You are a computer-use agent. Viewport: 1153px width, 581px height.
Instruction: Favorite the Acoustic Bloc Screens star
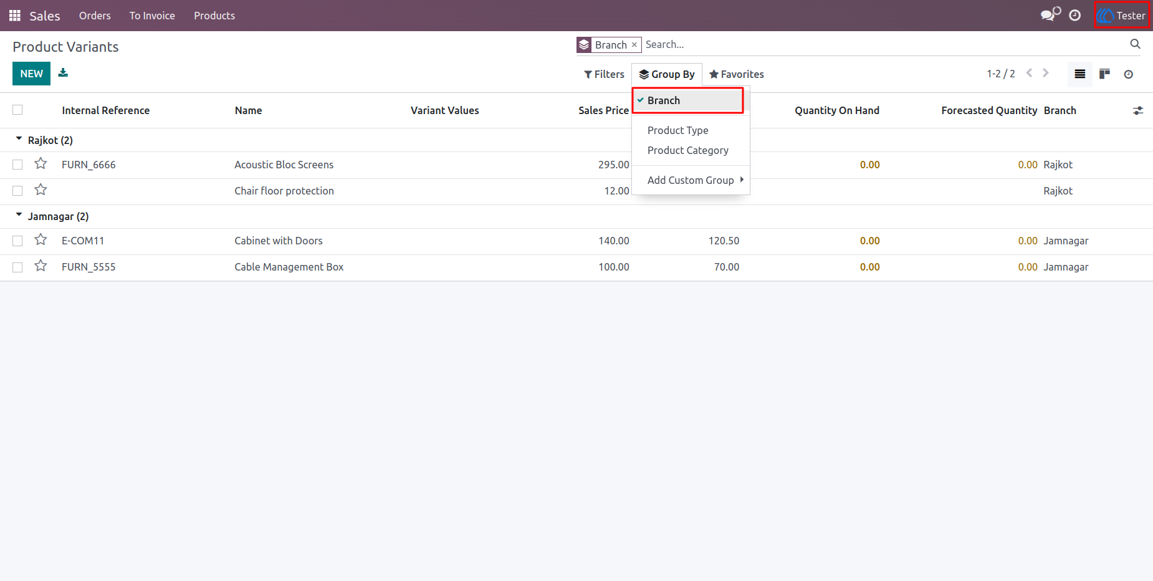[41, 164]
